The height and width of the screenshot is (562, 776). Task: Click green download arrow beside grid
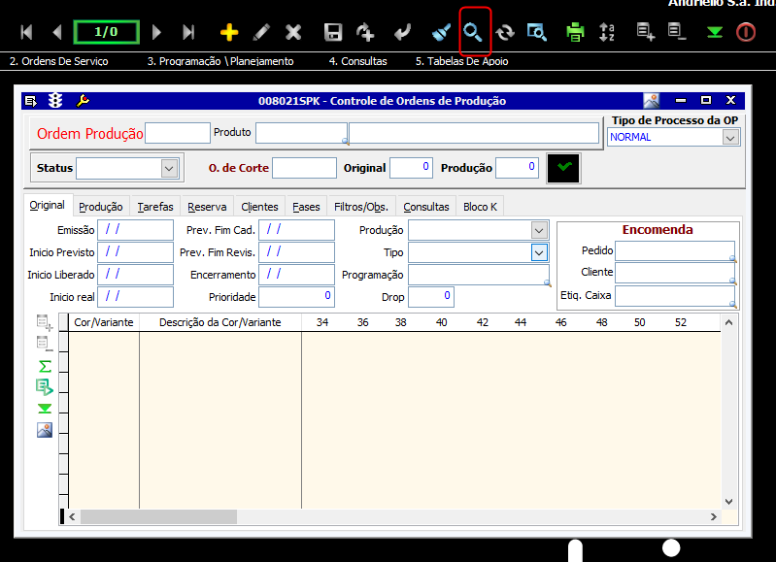(x=45, y=408)
